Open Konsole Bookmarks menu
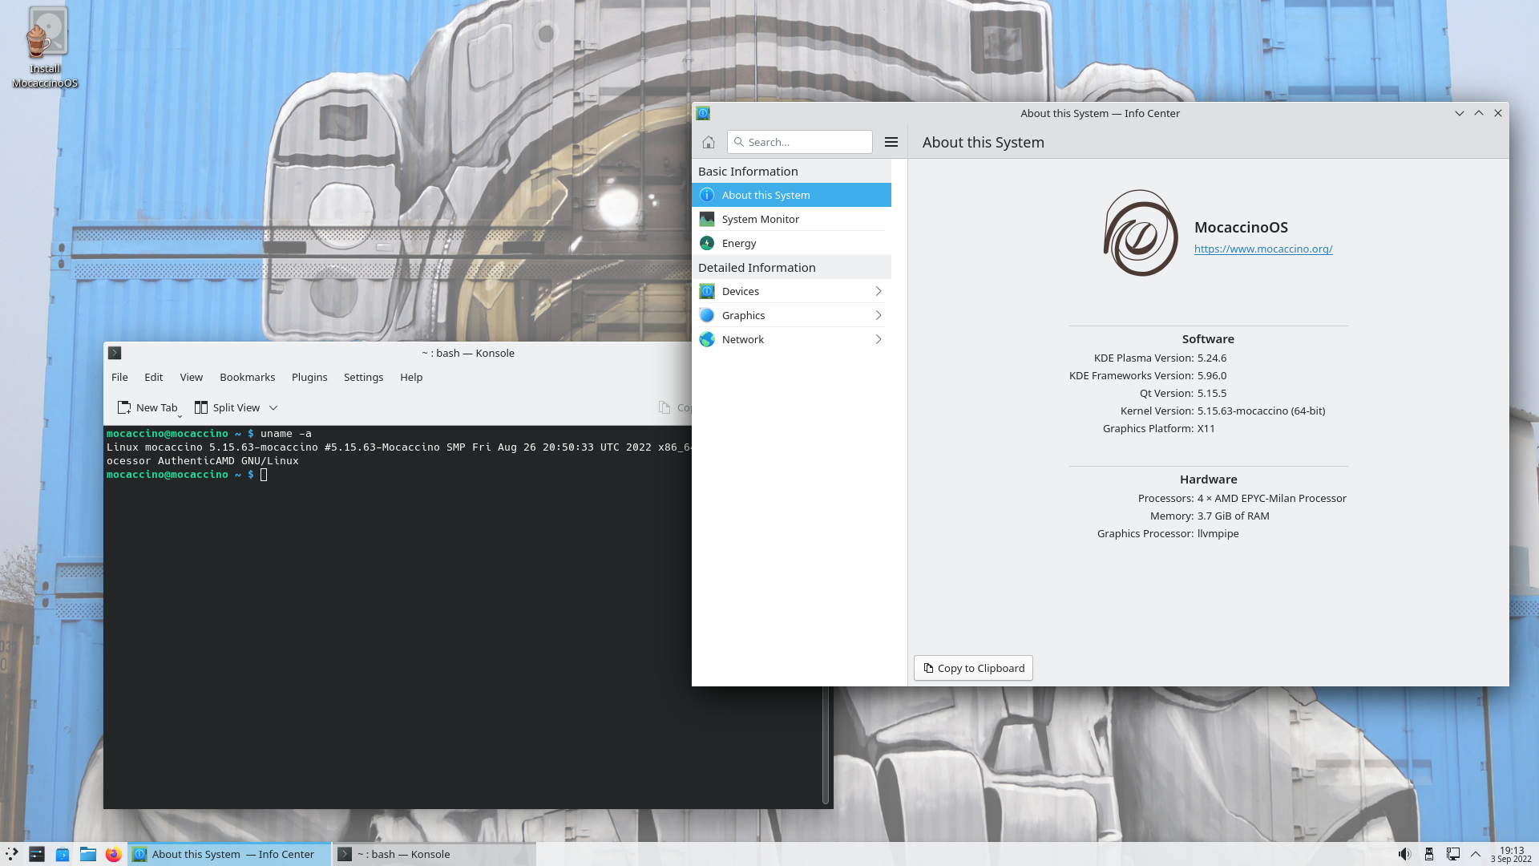The image size is (1539, 866). [x=247, y=377]
